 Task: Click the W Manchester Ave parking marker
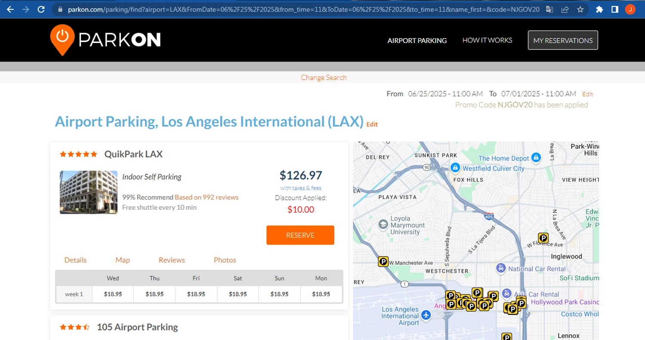click(x=383, y=261)
